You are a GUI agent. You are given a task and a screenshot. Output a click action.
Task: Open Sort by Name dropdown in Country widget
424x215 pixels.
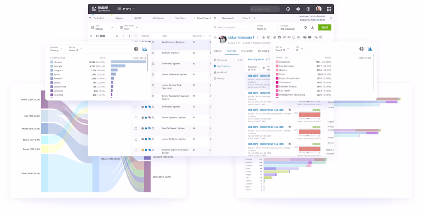(76, 49)
